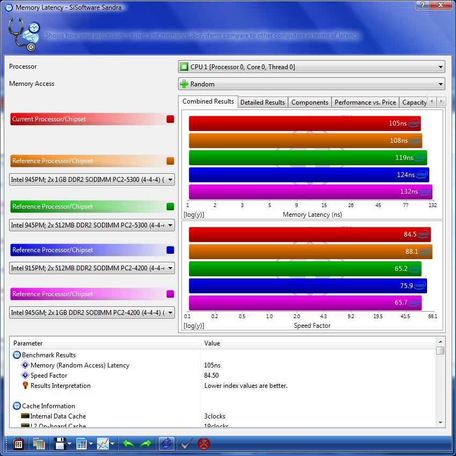Click the blue 75.9 speed factor bar
The image size is (456, 456).
coord(308,286)
